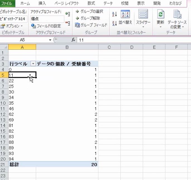Switch to the 挿入 ribbon tab

click(x=42, y=3)
